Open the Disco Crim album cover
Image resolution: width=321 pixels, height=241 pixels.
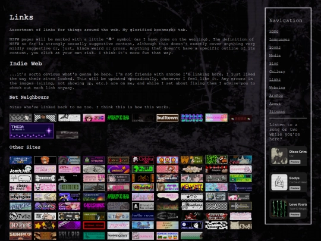click(x=279, y=156)
